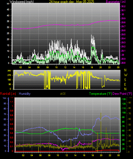Click rainfall axis value 0.7
The image size is (133, 159).
[x=12, y=120]
